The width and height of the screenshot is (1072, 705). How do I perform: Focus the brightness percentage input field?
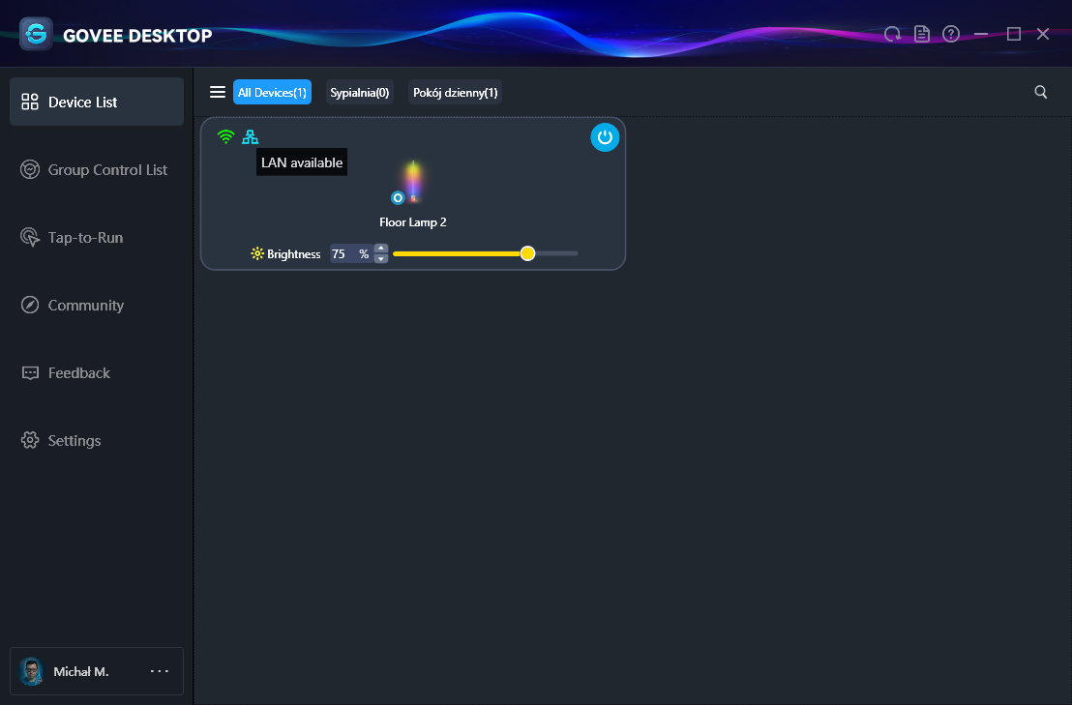[x=351, y=254]
